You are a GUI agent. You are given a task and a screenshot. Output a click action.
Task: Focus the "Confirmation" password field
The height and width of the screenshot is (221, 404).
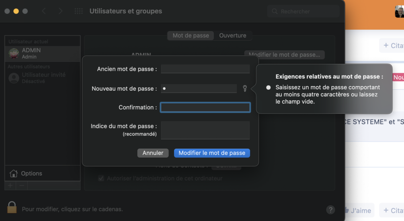pos(205,107)
